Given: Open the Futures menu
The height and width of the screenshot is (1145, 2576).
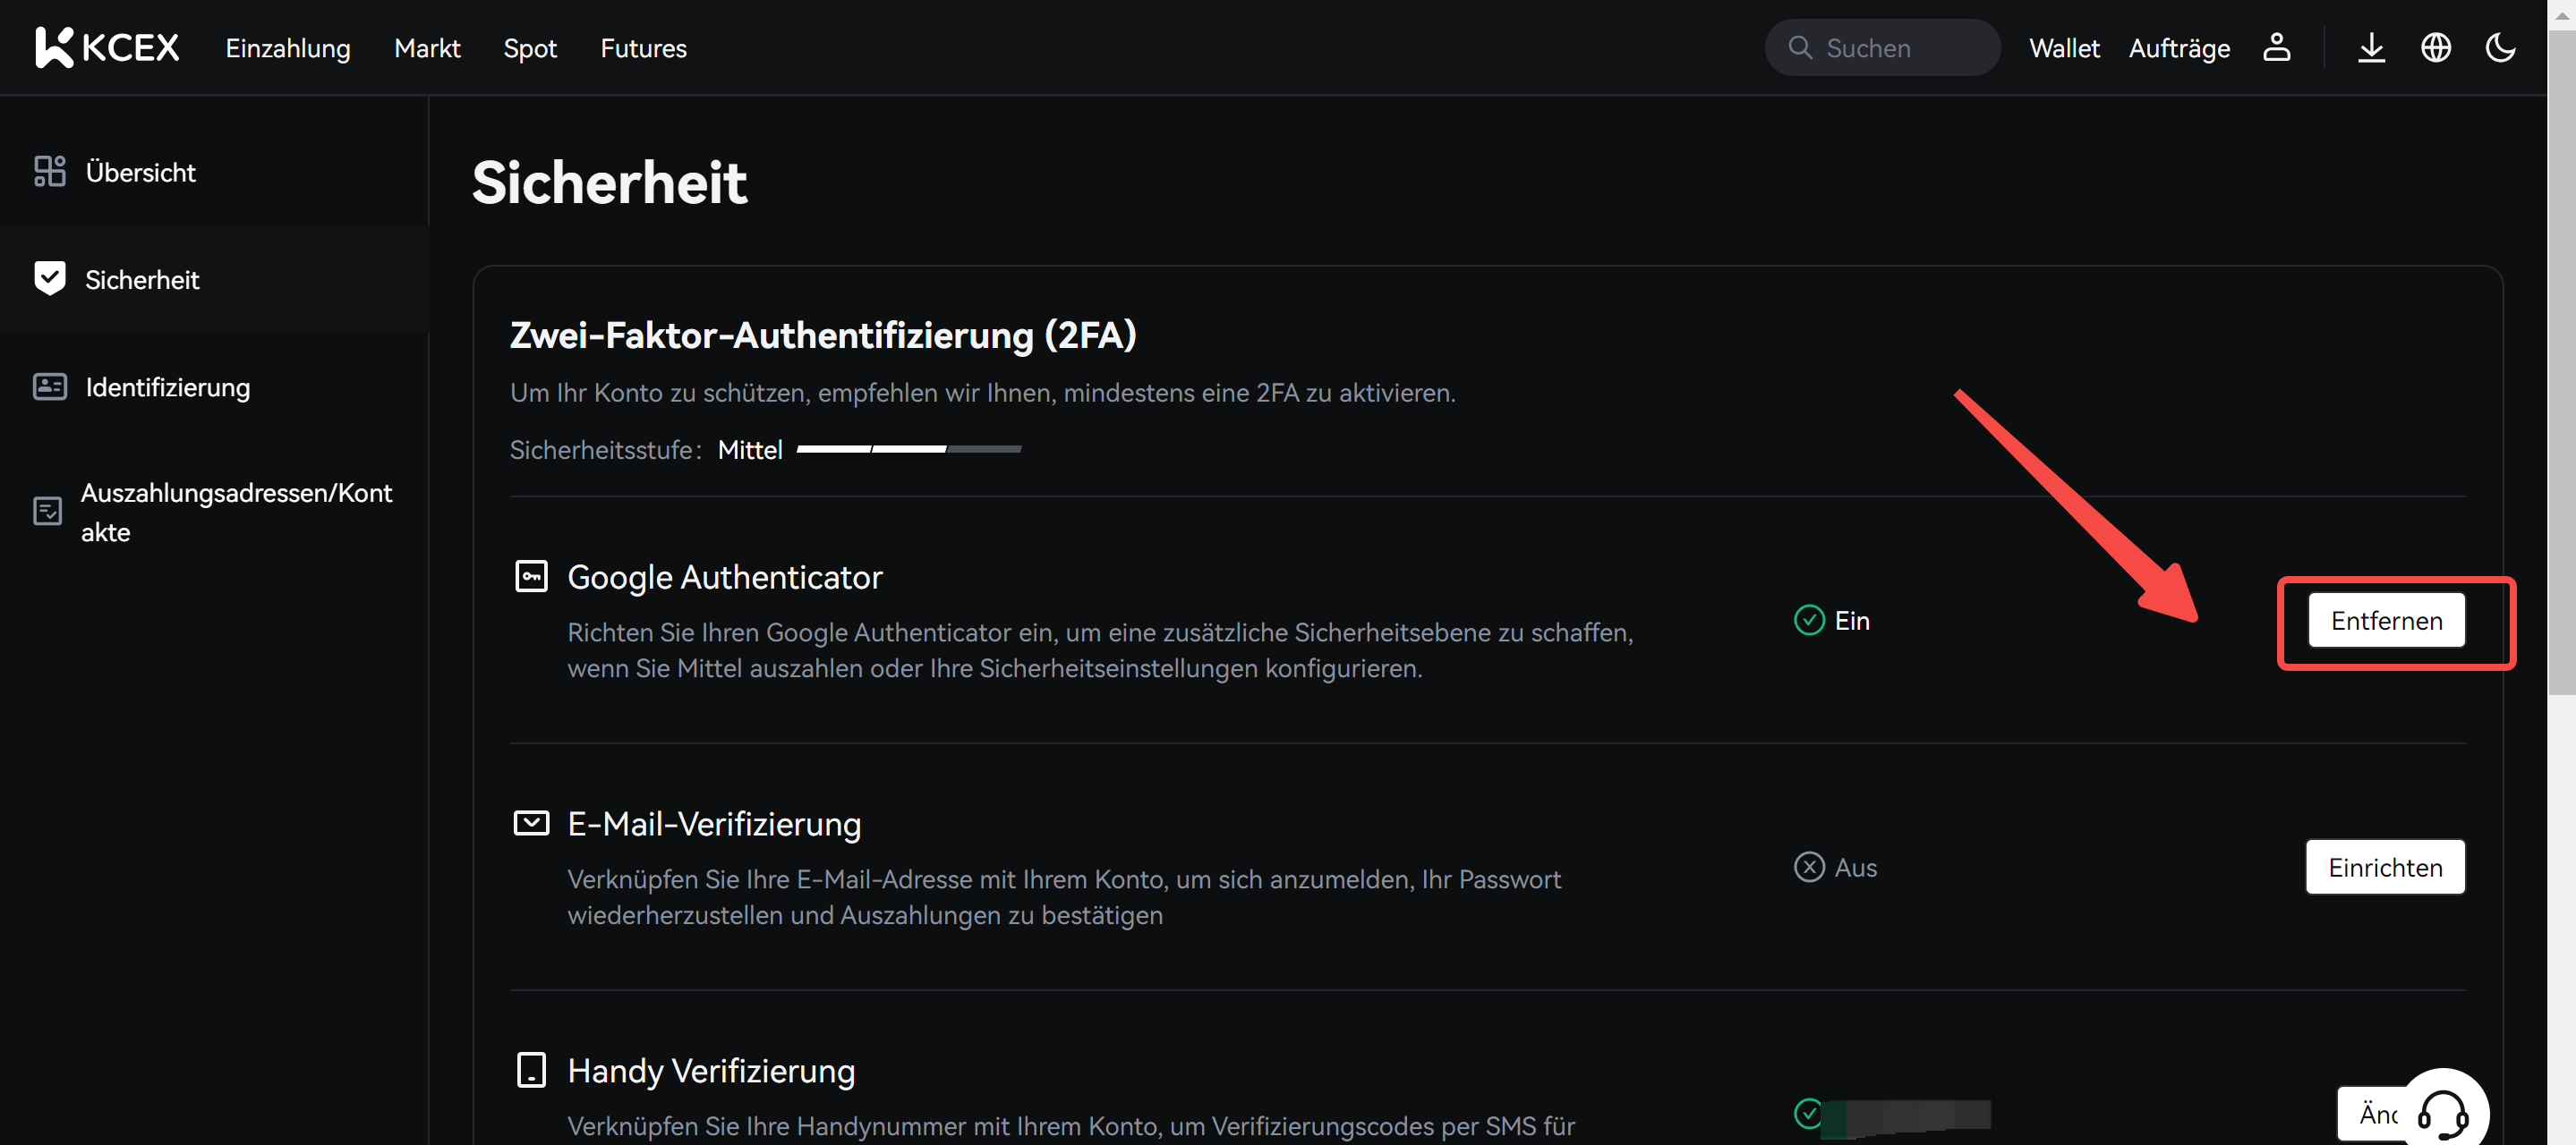Looking at the screenshot, I should pos(643,48).
